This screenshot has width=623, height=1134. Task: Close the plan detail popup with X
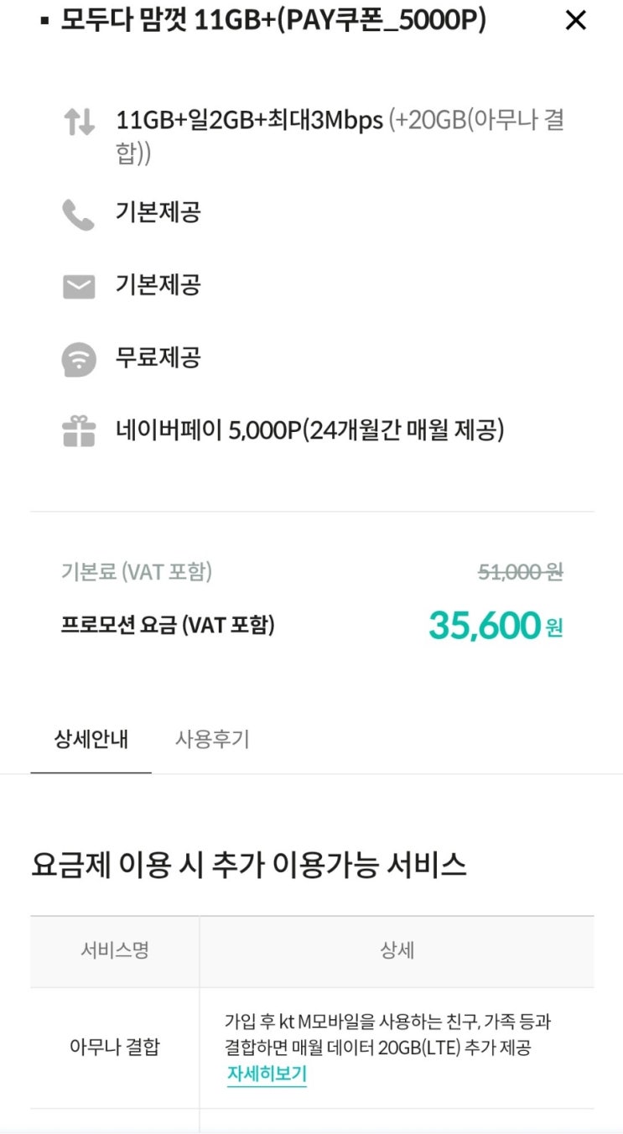[x=576, y=21]
